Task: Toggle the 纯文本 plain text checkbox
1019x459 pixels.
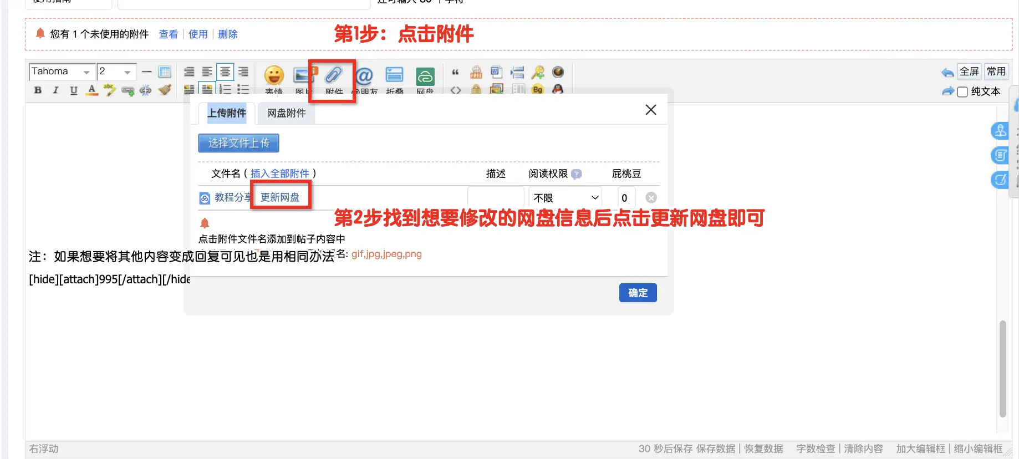Action: tap(962, 92)
